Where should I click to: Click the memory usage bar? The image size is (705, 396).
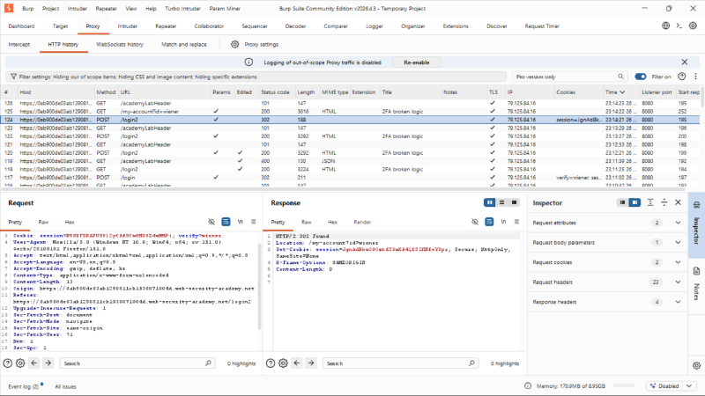624,385
